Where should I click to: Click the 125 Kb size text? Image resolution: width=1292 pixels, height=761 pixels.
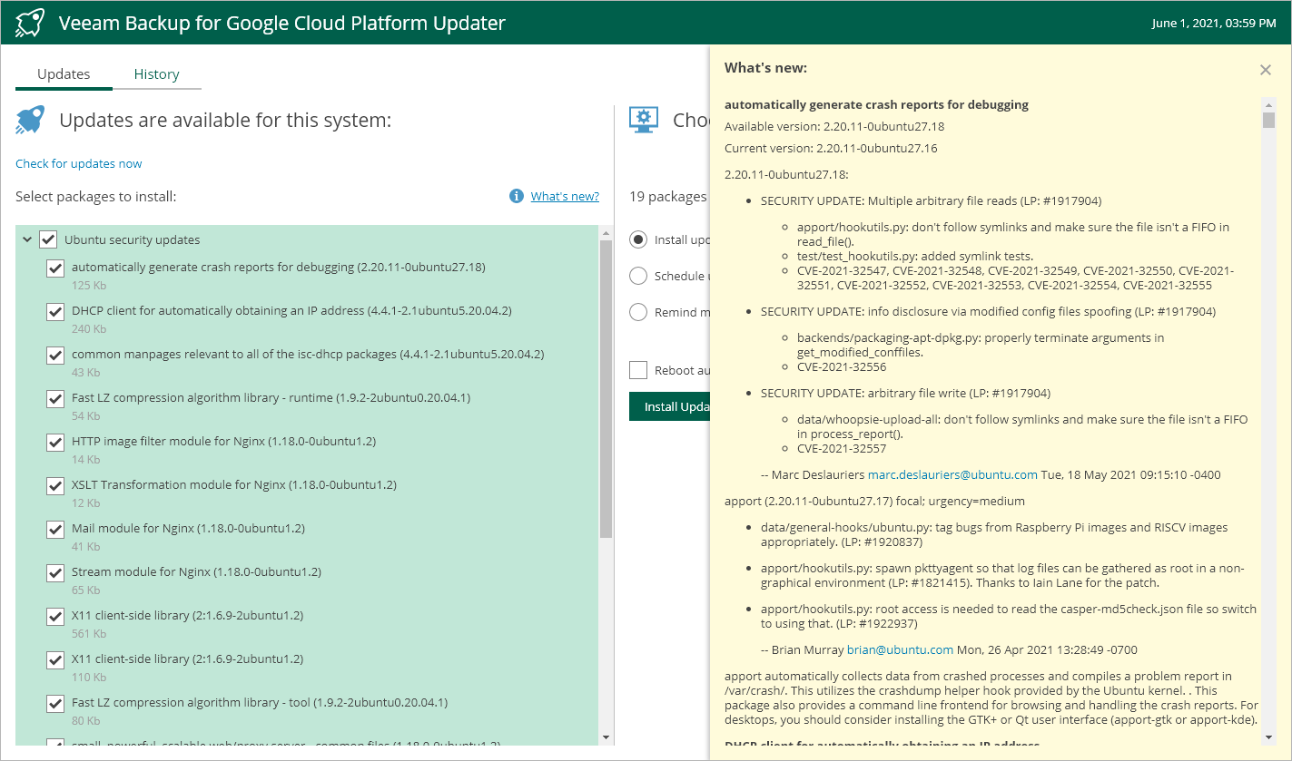click(x=89, y=286)
